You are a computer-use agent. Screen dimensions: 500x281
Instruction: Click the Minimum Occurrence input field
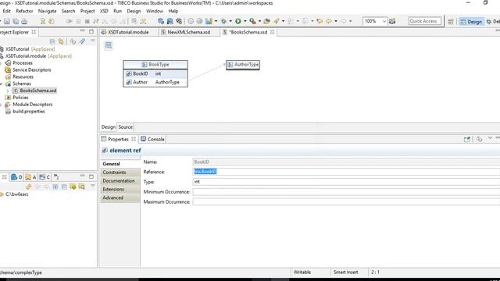[346, 192]
